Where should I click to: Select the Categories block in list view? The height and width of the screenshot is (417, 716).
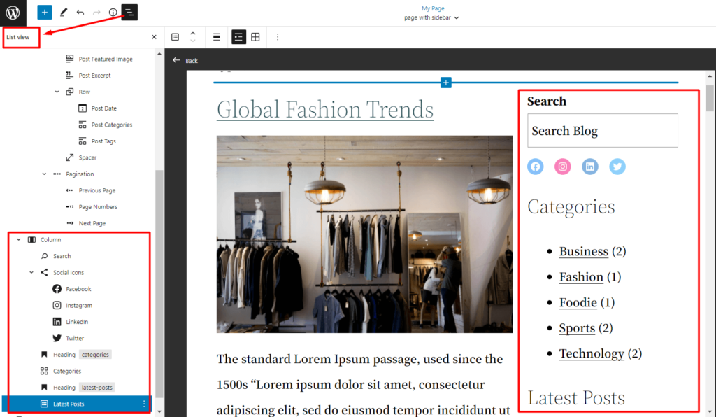point(66,372)
